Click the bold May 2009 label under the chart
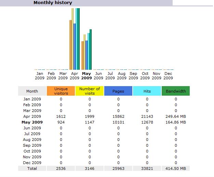This screenshot has width=214, height=177. point(86,76)
